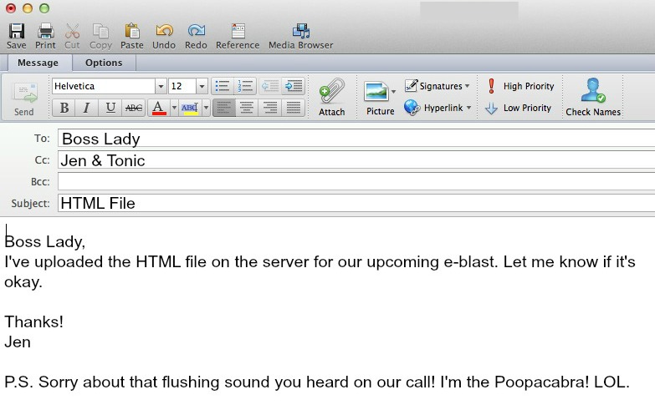Screen dimensions: 655x415
Task: Click the Reference tool icon
Action: (238, 32)
